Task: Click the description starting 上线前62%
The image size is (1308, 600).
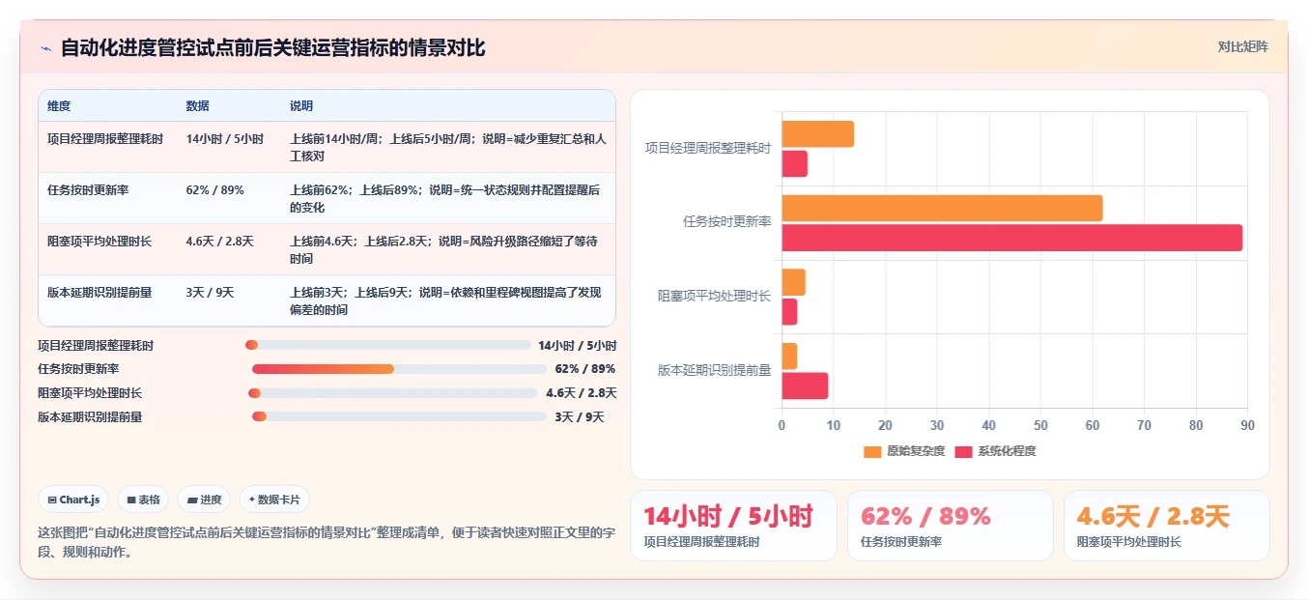Action: click(445, 198)
